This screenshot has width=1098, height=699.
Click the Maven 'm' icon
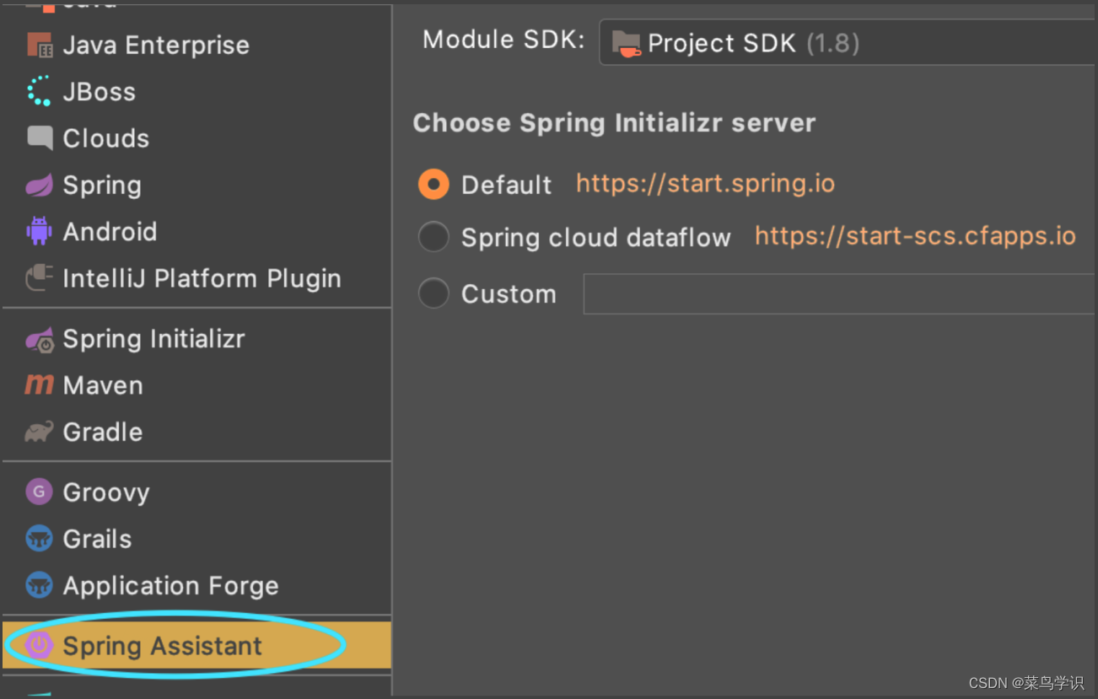click(x=39, y=385)
